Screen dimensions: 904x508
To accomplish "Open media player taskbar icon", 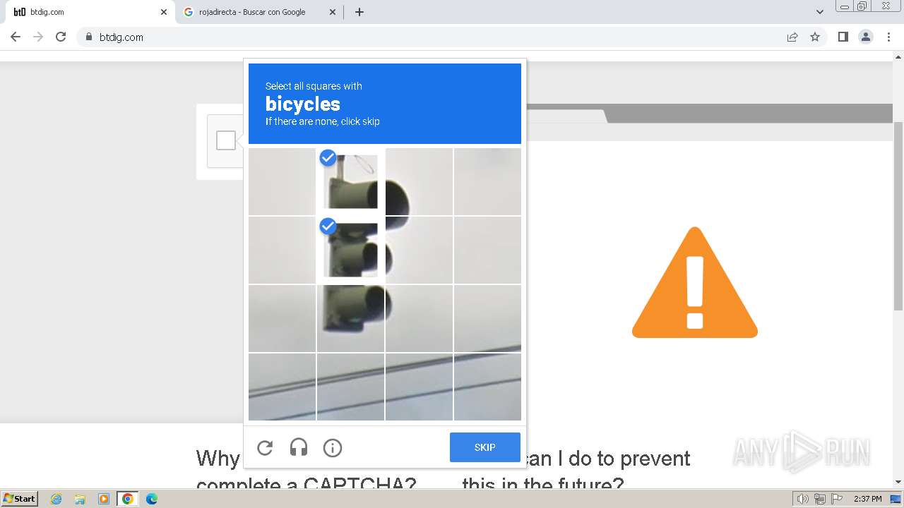I will pyautogui.click(x=104, y=499).
